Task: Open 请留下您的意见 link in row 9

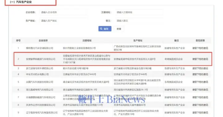Action: click(200, 113)
